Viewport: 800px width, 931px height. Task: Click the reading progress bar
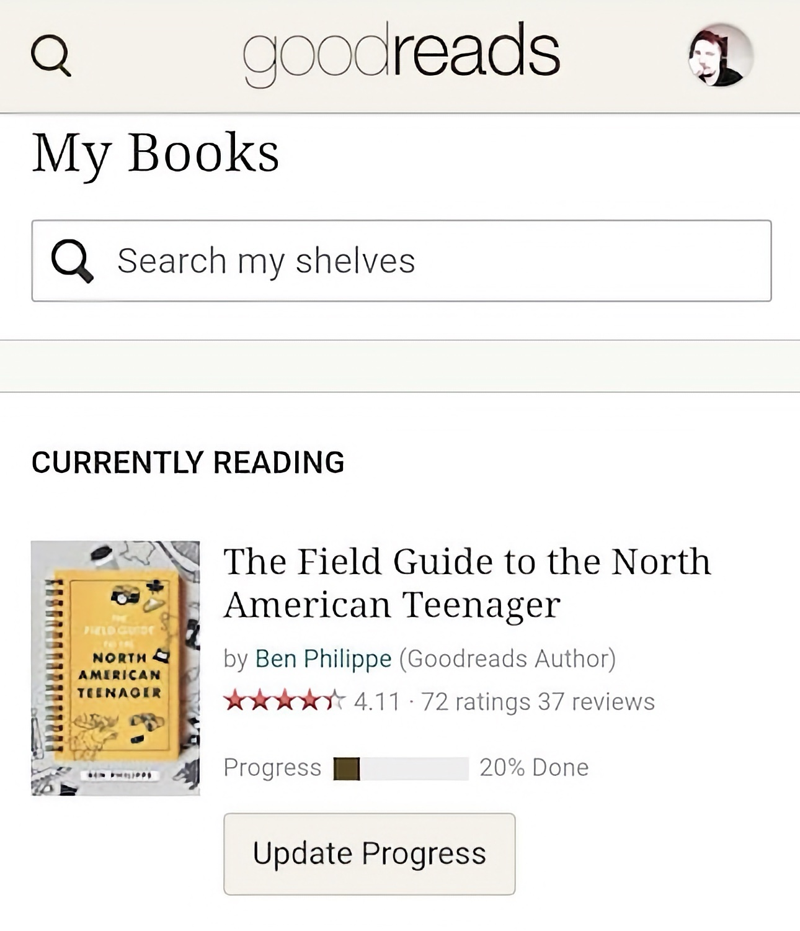point(401,768)
